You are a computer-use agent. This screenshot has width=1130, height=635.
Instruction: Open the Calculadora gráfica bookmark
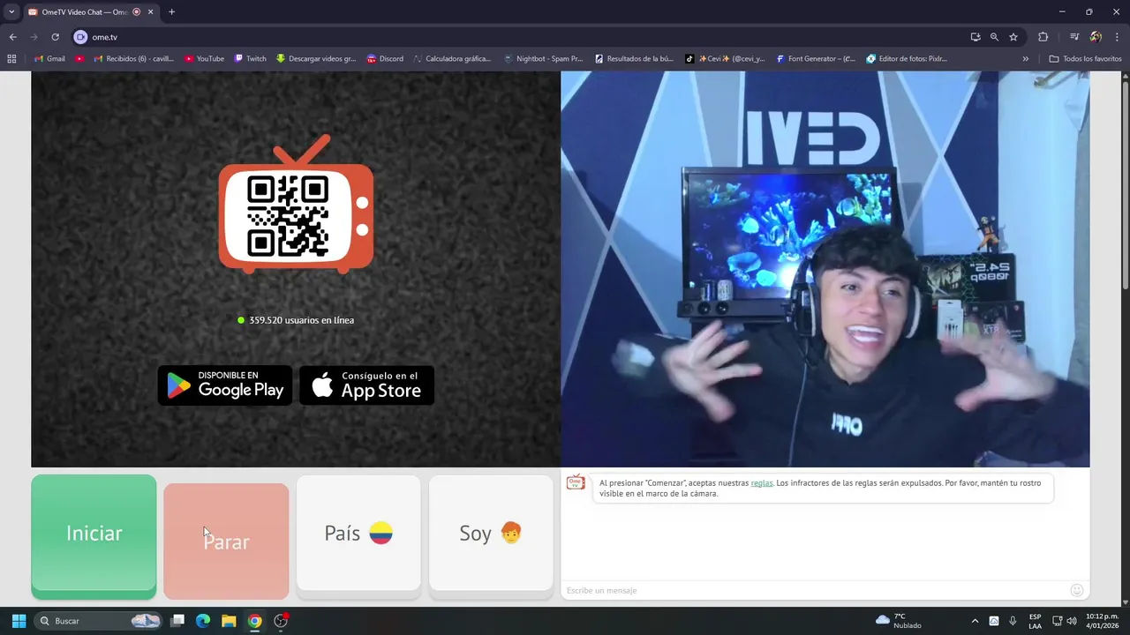[451, 59]
